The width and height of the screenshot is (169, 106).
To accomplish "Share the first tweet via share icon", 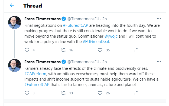I will [x=137, y=50].
